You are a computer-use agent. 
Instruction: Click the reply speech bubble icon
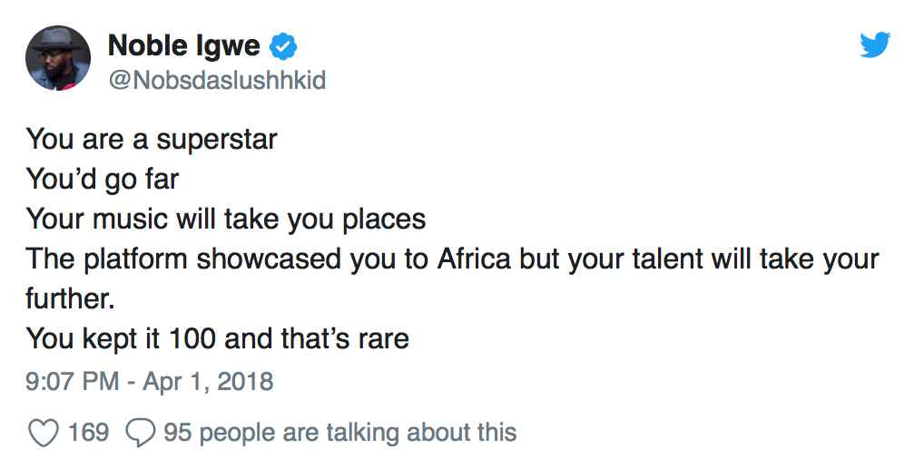pyautogui.click(x=141, y=433)
